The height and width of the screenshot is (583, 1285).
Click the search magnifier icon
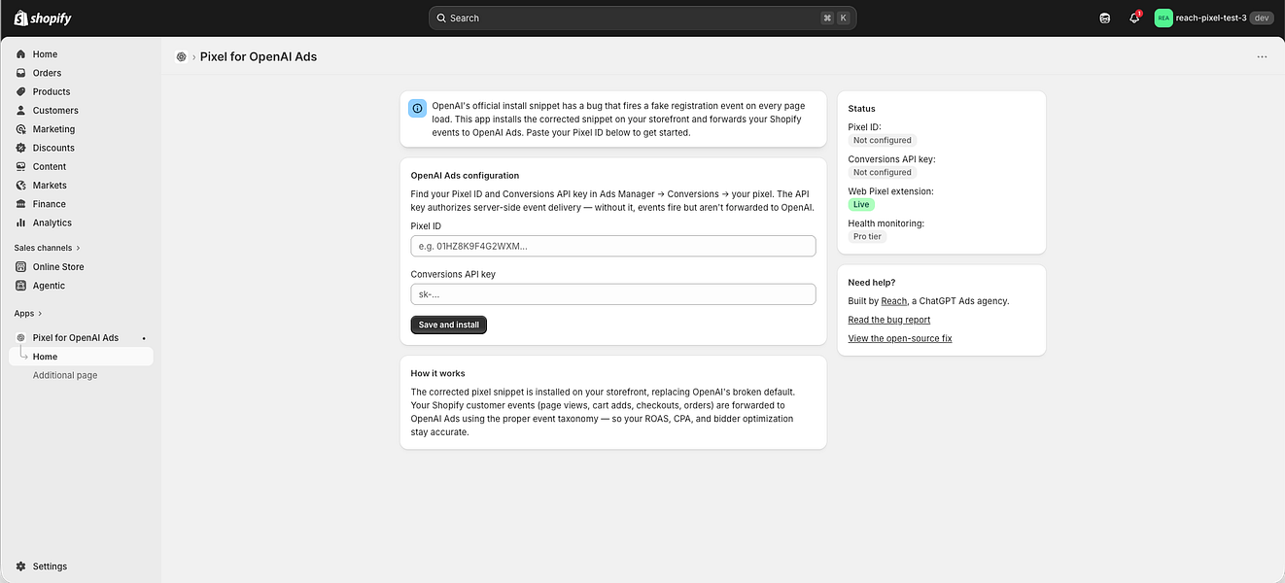[441, 17]
